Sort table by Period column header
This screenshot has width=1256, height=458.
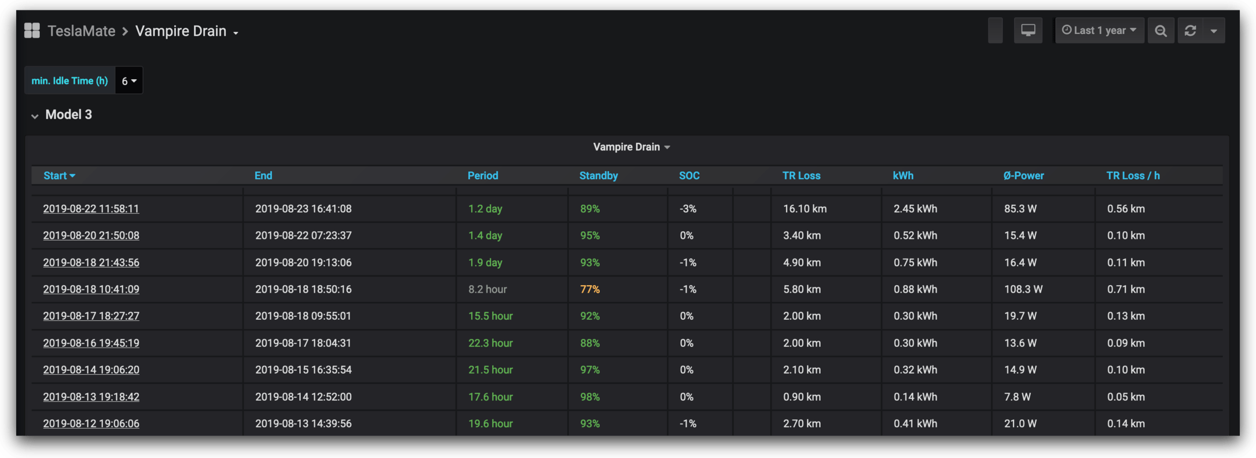pyautogui.click(x=482, y=176)
